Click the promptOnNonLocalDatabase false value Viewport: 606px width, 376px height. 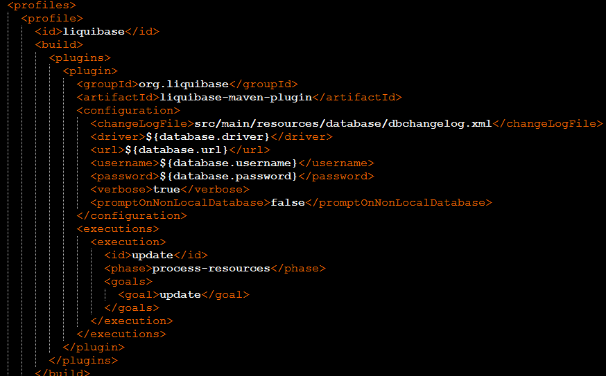[x=288, y=202]
